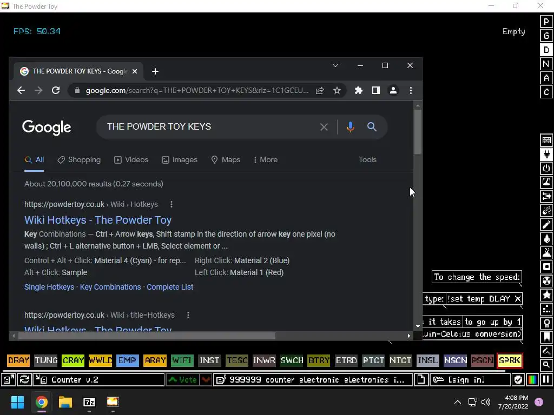Open the Force elements menu arrows icon
The image size is (554, 415).
[x=546, y=197]
